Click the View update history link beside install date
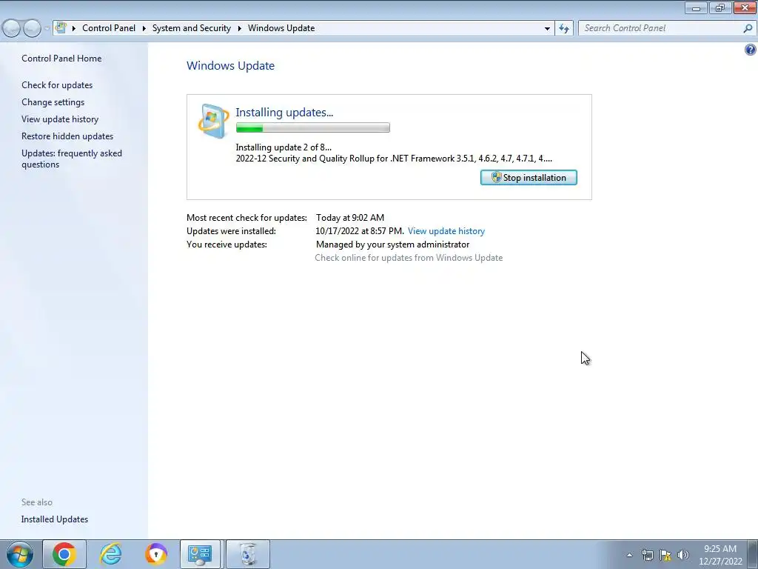 pos(446,231)
